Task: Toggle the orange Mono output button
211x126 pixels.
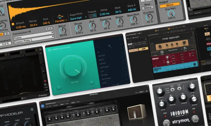Action: (170, 5)
